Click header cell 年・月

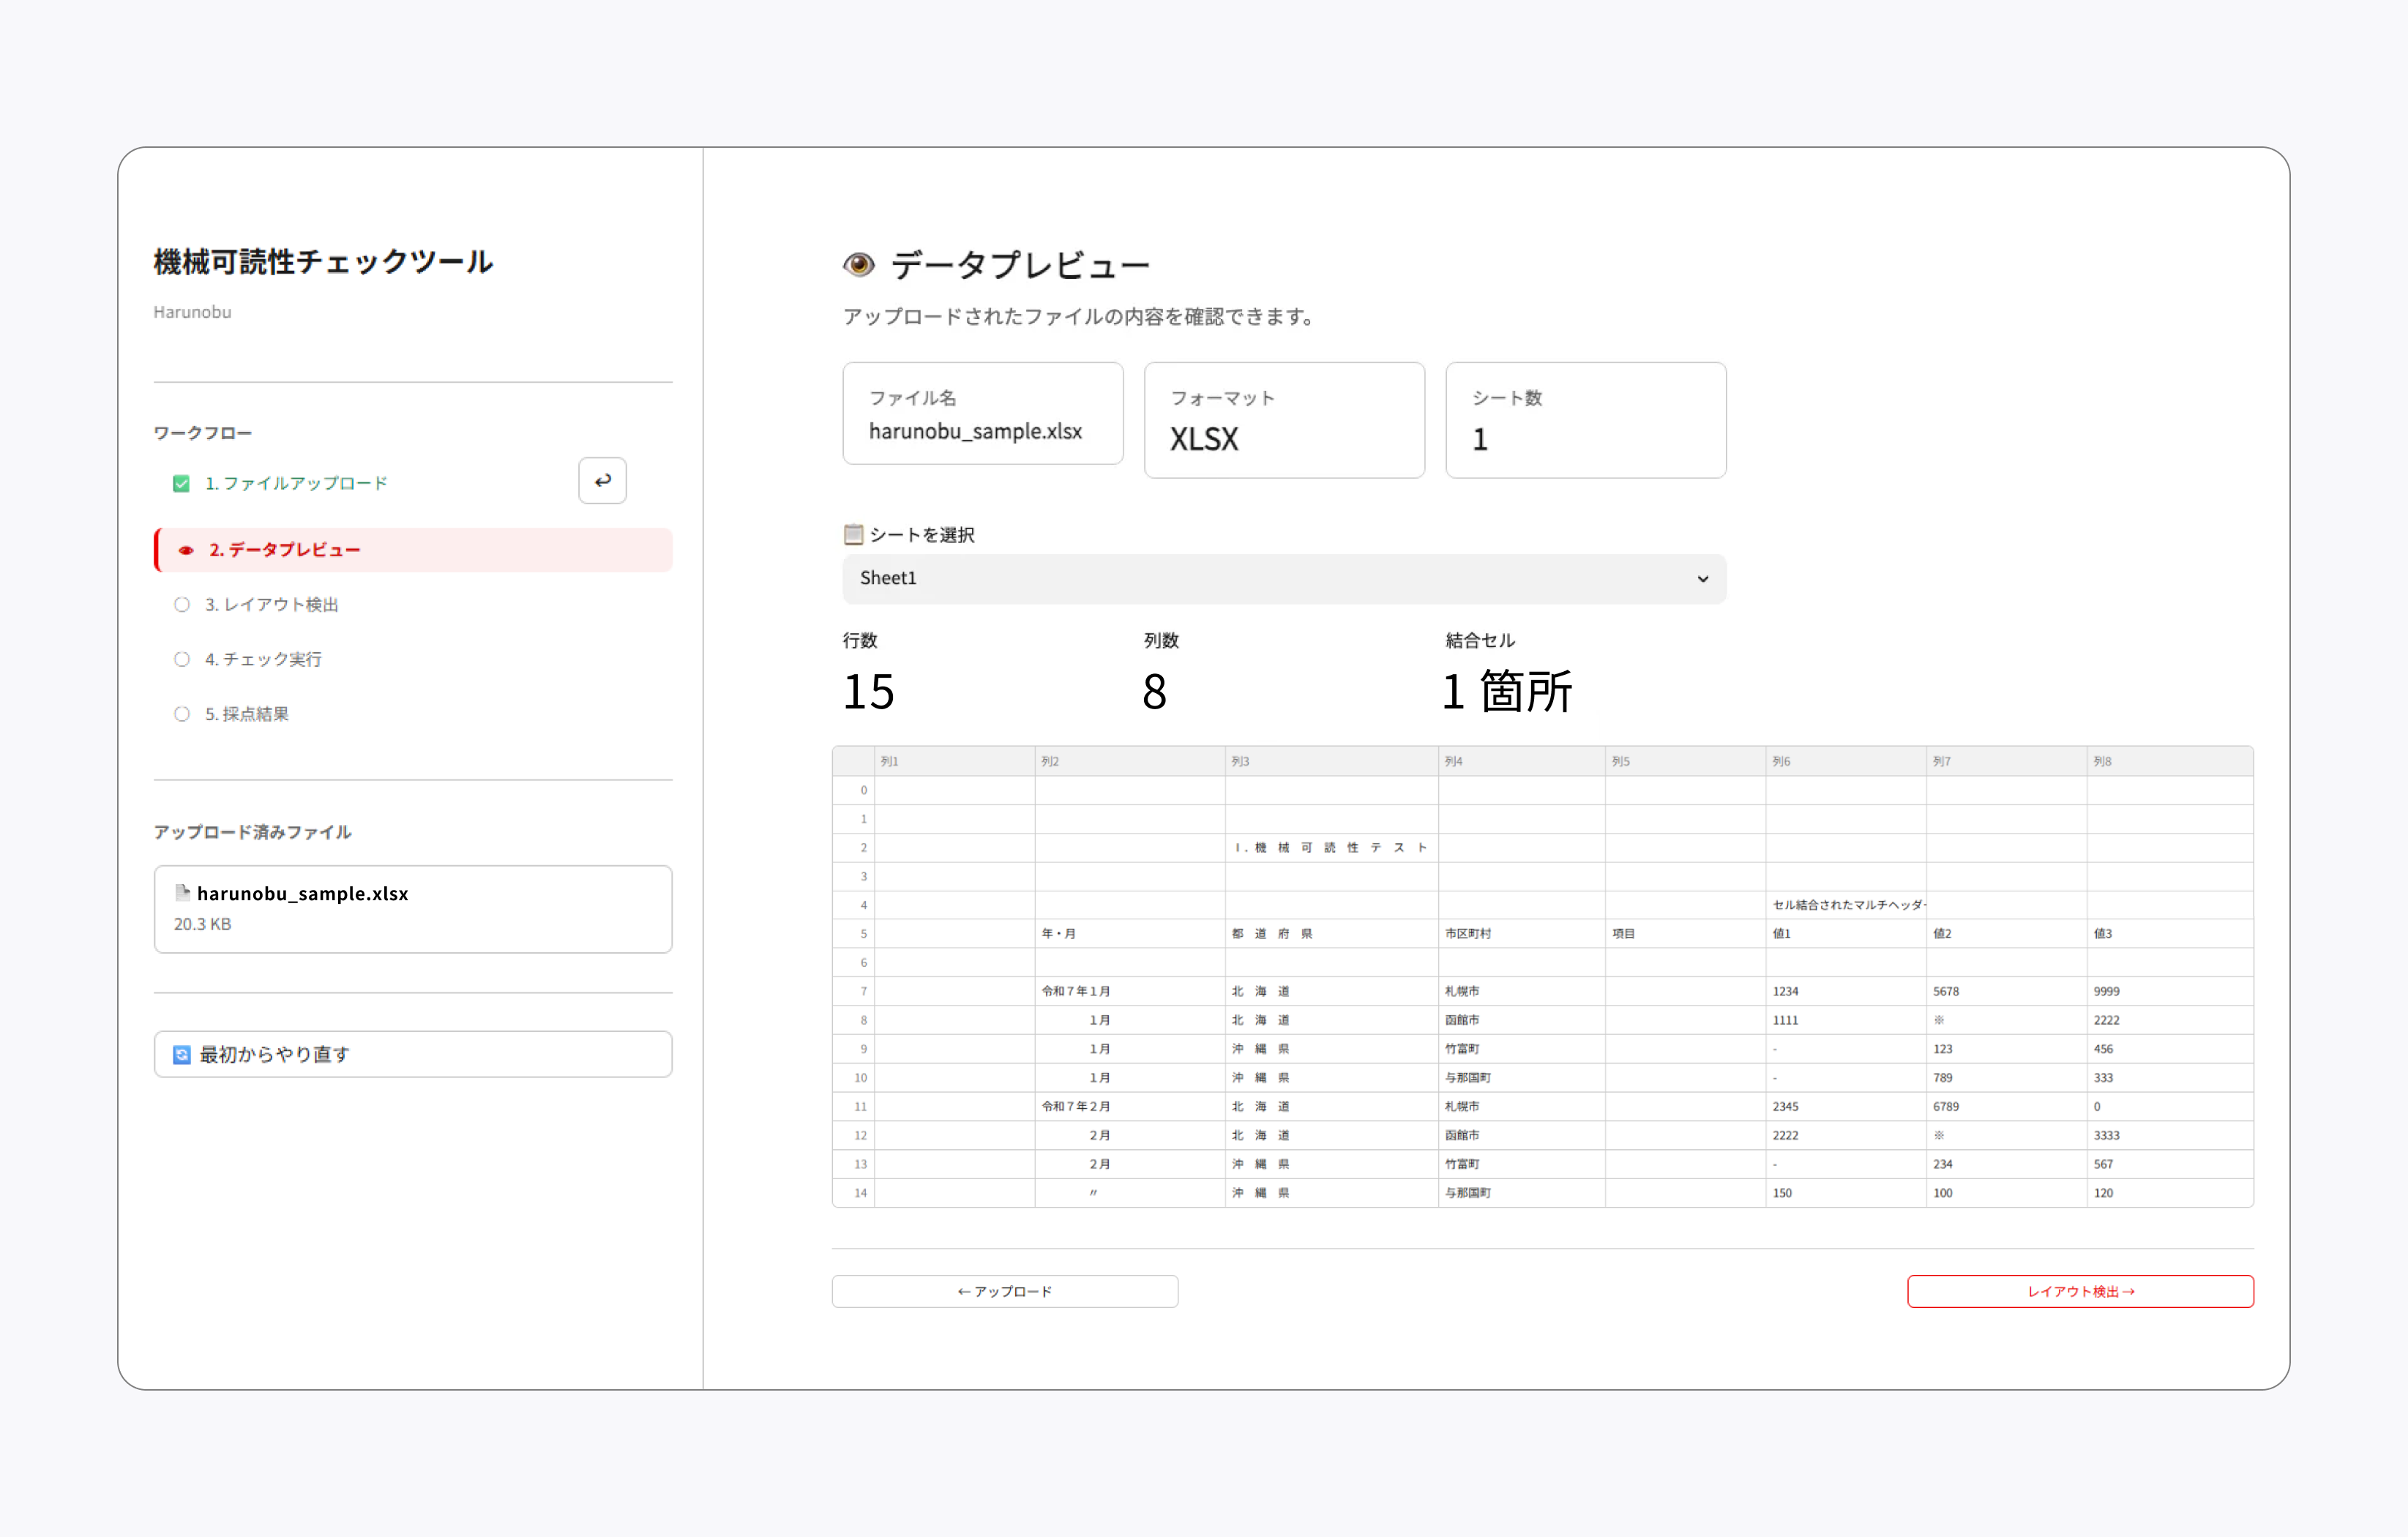[x=1130, y=933]
